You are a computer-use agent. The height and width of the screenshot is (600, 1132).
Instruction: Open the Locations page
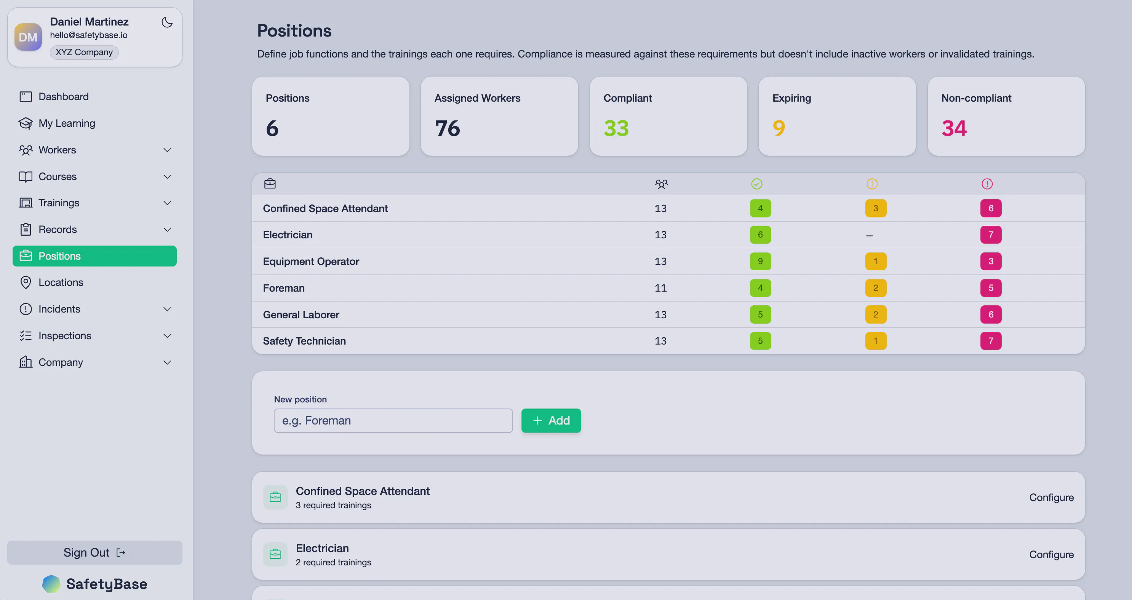coord(94,282)
